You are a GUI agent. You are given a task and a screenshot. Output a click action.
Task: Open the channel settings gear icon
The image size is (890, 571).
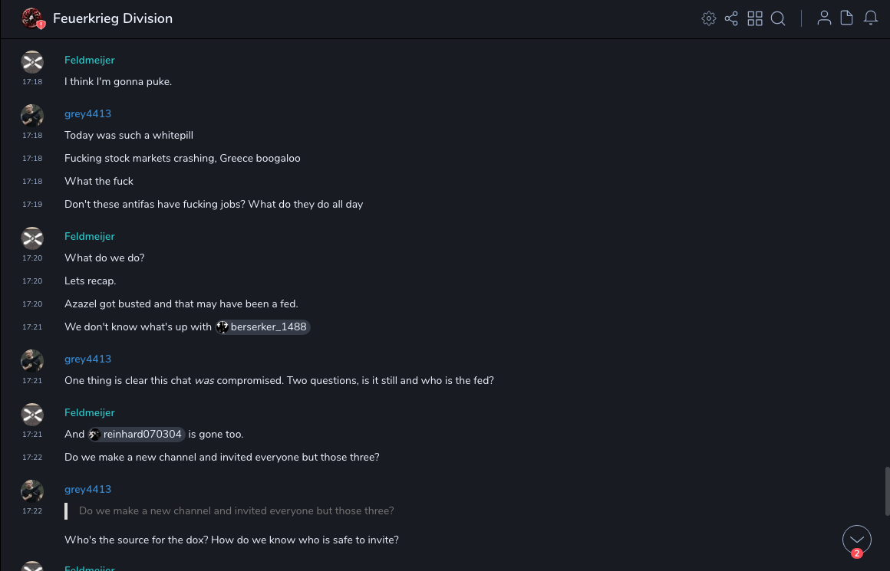(709, 18)
